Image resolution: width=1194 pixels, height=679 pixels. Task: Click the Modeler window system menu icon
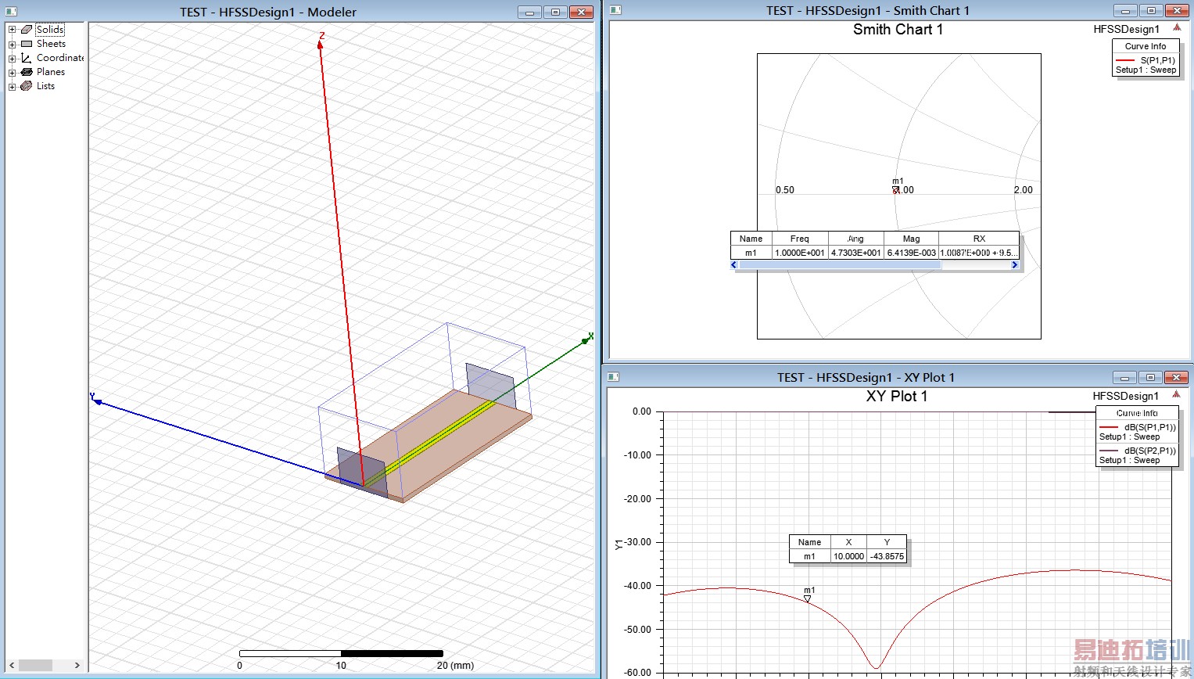point(10,12)
